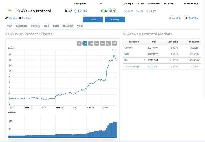The image size is (205, 142).
Task: Open the Main tab
Action: [x=9, y=26]
